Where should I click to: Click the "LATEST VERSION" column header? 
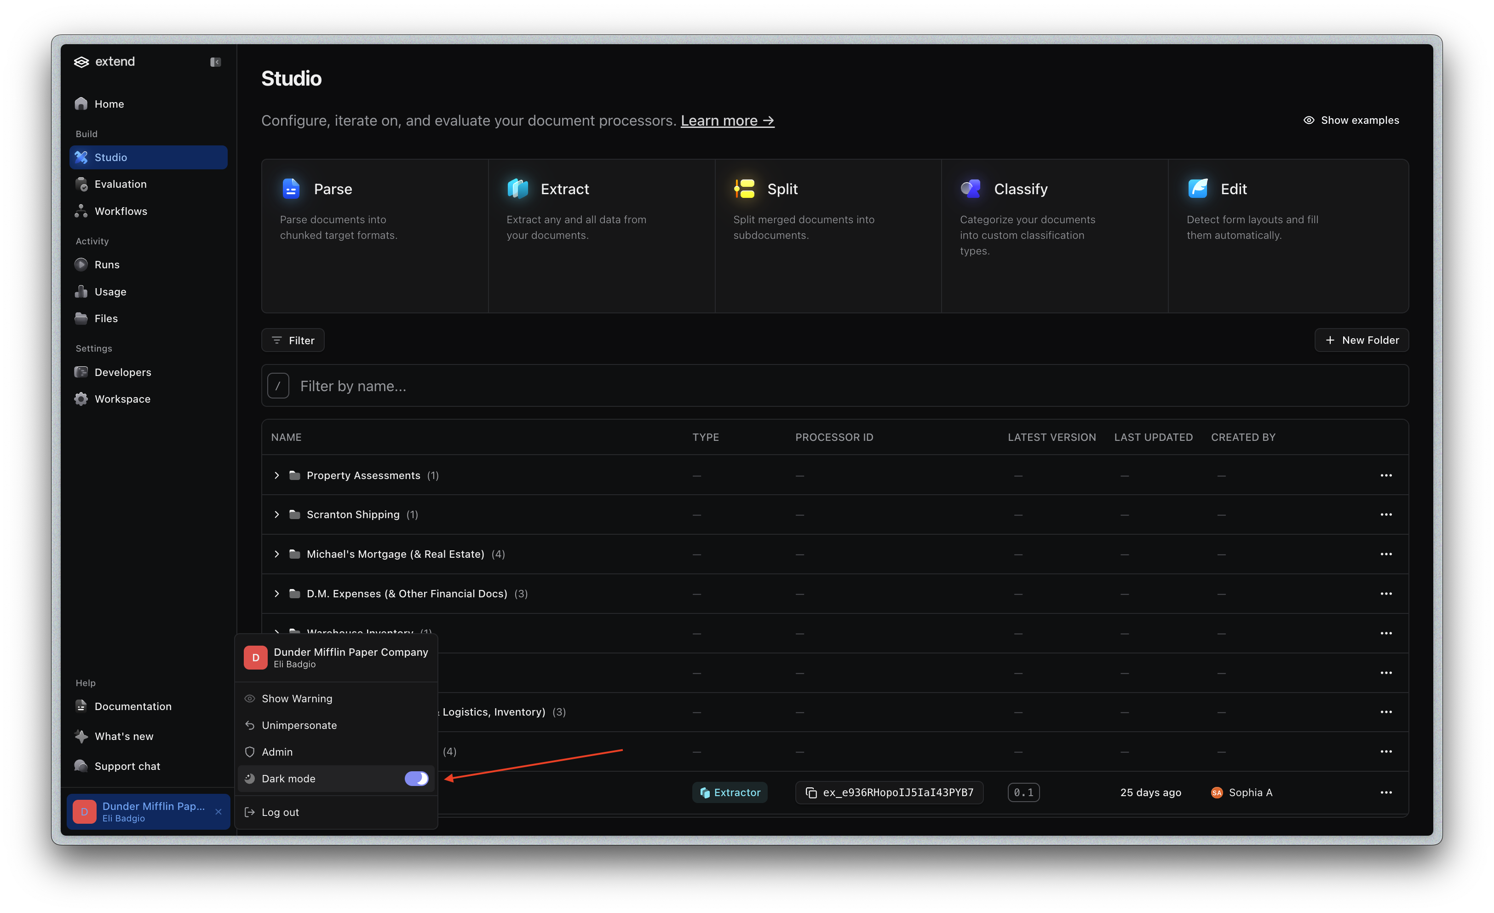pos(1052,437)
